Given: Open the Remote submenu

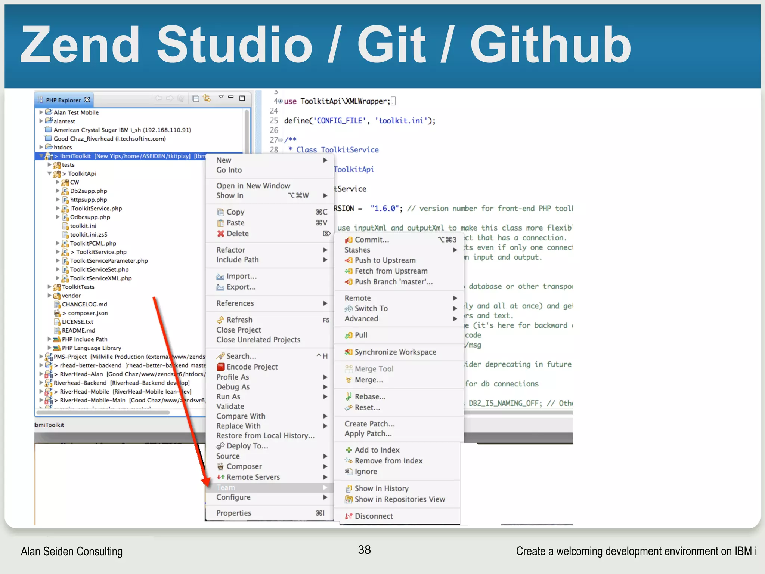Looking at the screenshot, I should coord(399,298).
